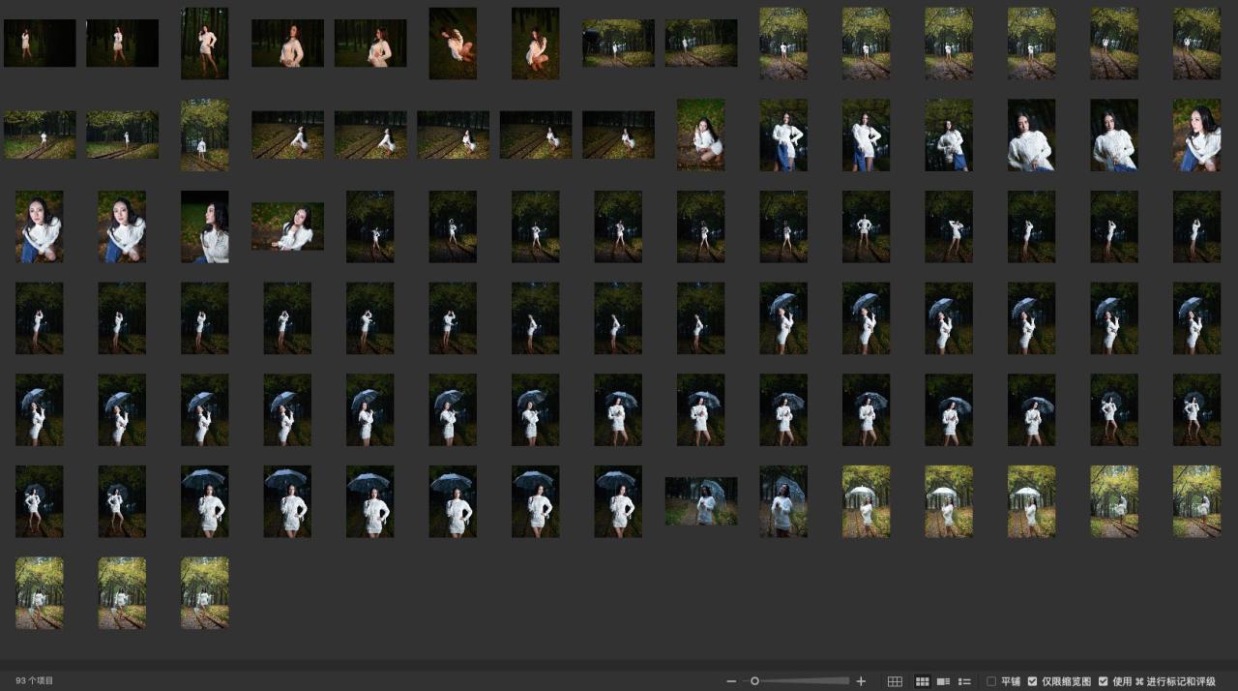This screenshot has width=1238, height=691.
Task: Select the very last thumbnail in the grid
Action: 205,593
